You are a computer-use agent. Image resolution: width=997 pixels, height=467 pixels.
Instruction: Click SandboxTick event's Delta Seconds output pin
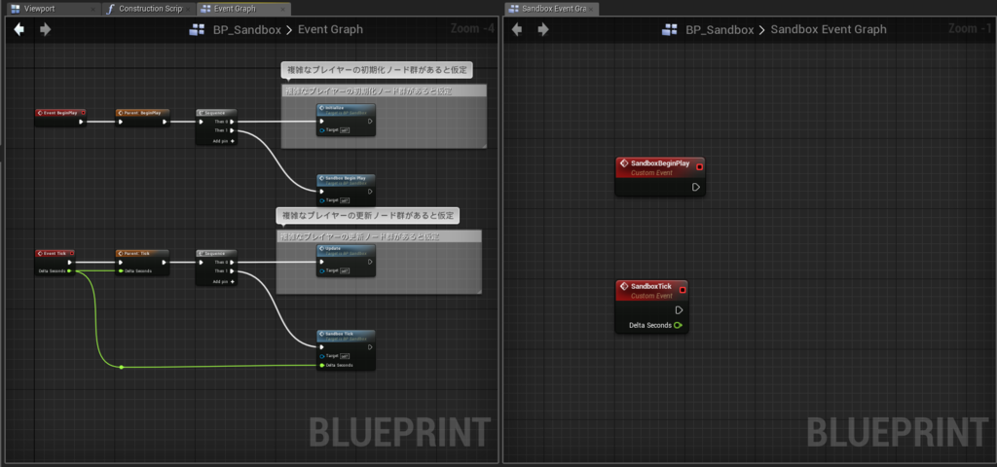pos(678,325)
